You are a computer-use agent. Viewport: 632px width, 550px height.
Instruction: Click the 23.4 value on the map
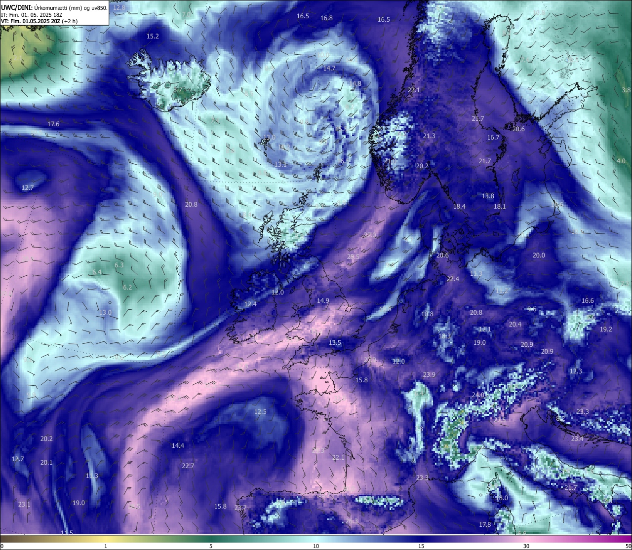[x=577, y=439]
